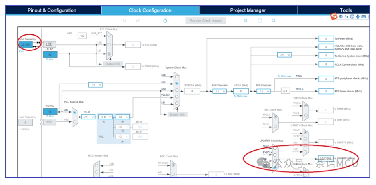376x185 pixels.
Task: Expand the PLL multiplier X 8 dropdown
Action: coord(106,117)
